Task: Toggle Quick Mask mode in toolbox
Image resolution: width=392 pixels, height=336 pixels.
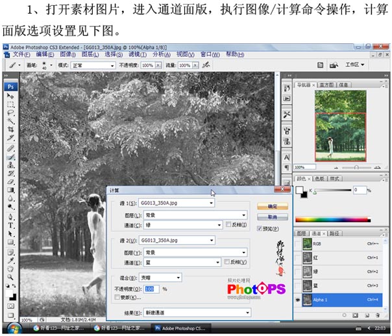Action: (x=10, y=306)
